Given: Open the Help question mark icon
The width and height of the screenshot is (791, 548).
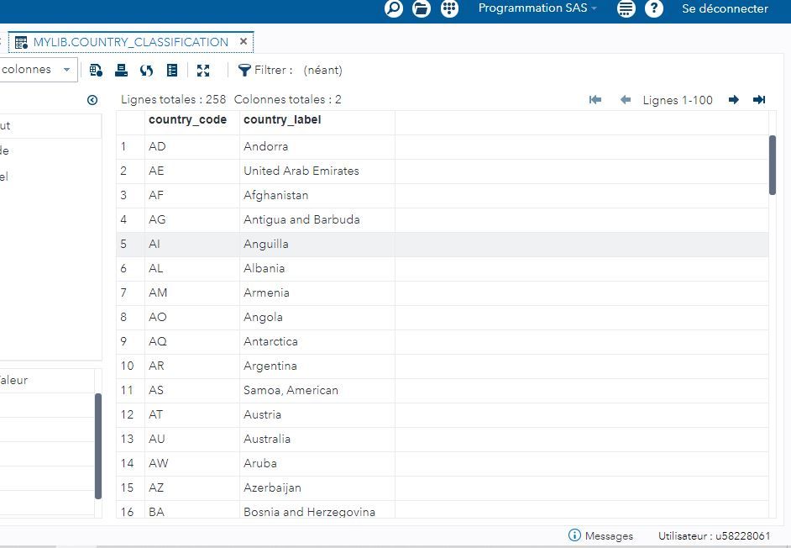Looking at the screenshot, I should point(654,9).
